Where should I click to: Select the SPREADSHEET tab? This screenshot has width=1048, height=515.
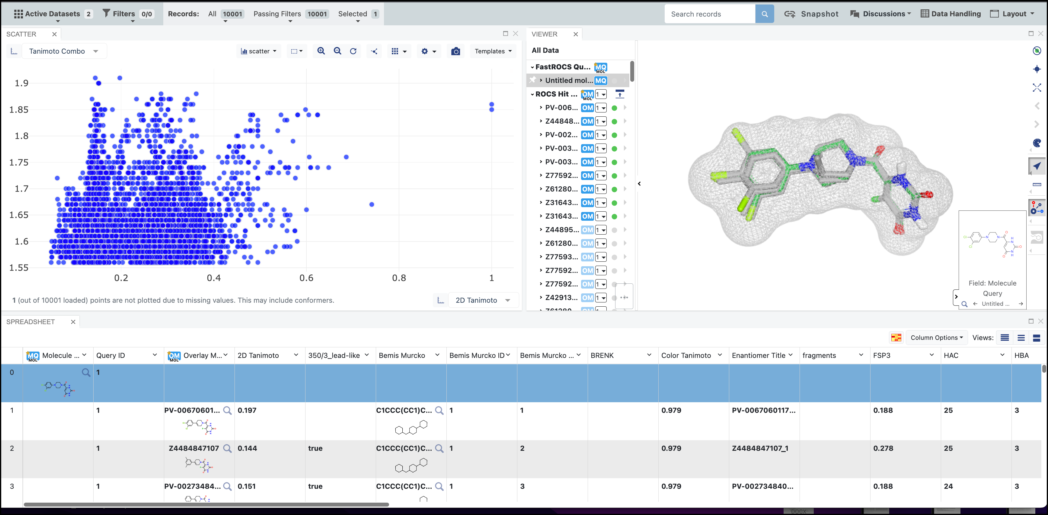tap(30, 321)
